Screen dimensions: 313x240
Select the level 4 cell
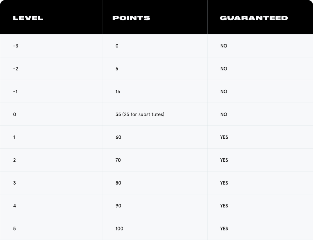pyautogui.click(x=15, y=206)
